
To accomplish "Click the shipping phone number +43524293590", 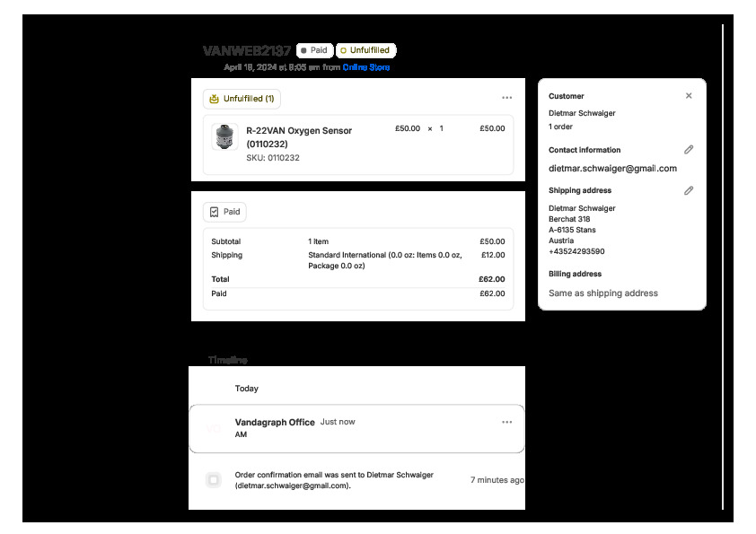I will point(576,251).
